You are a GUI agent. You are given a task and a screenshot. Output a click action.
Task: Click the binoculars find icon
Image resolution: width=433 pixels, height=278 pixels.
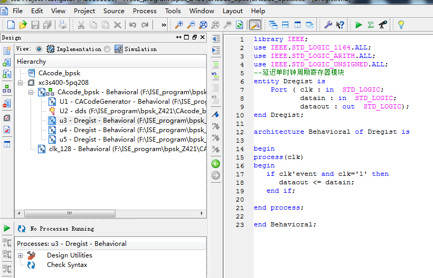click(383, 25)
